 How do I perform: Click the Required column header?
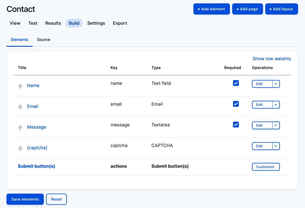232,68
